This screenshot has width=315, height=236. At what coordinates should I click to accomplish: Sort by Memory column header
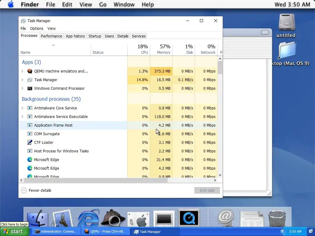click(161, 49)
